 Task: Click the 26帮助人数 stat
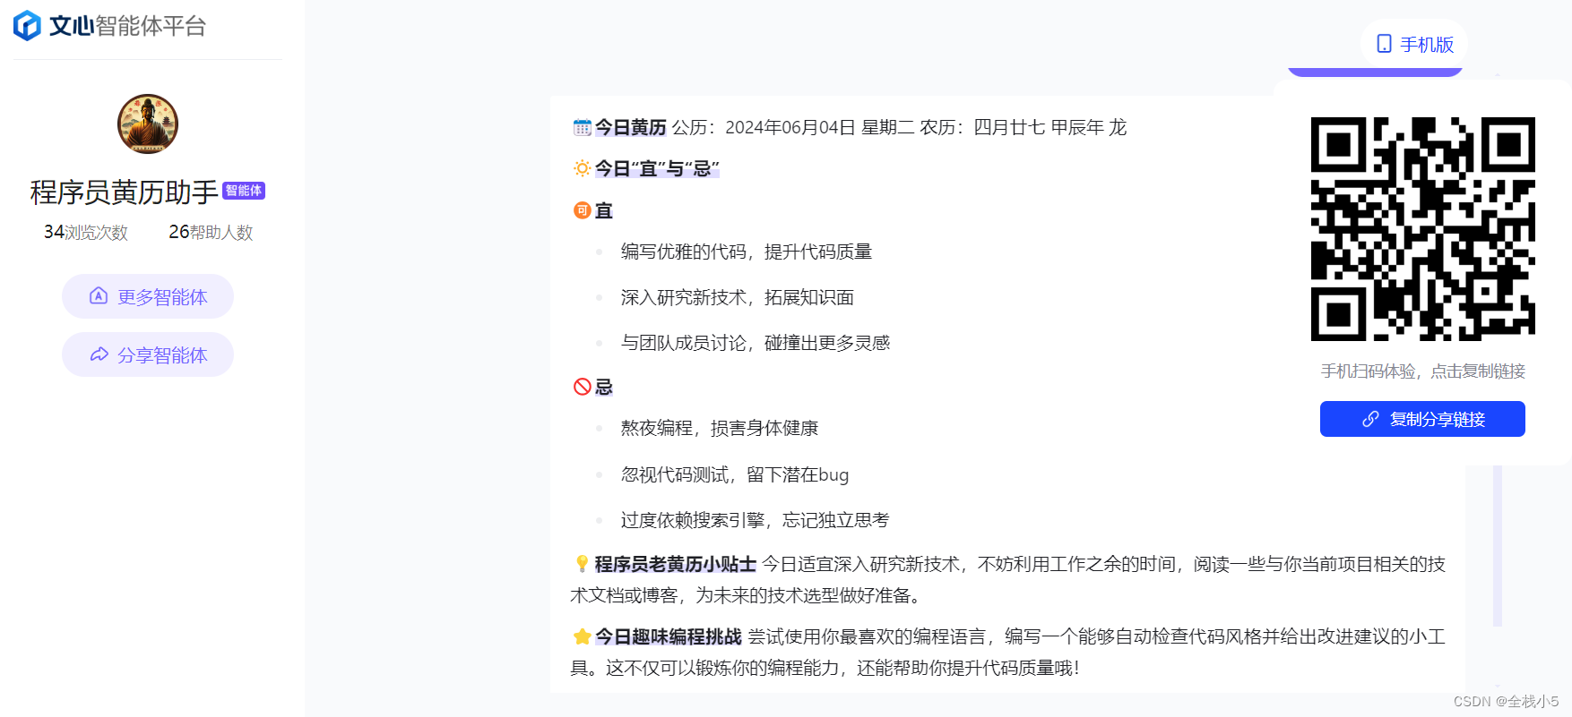[x=211, y=232]
